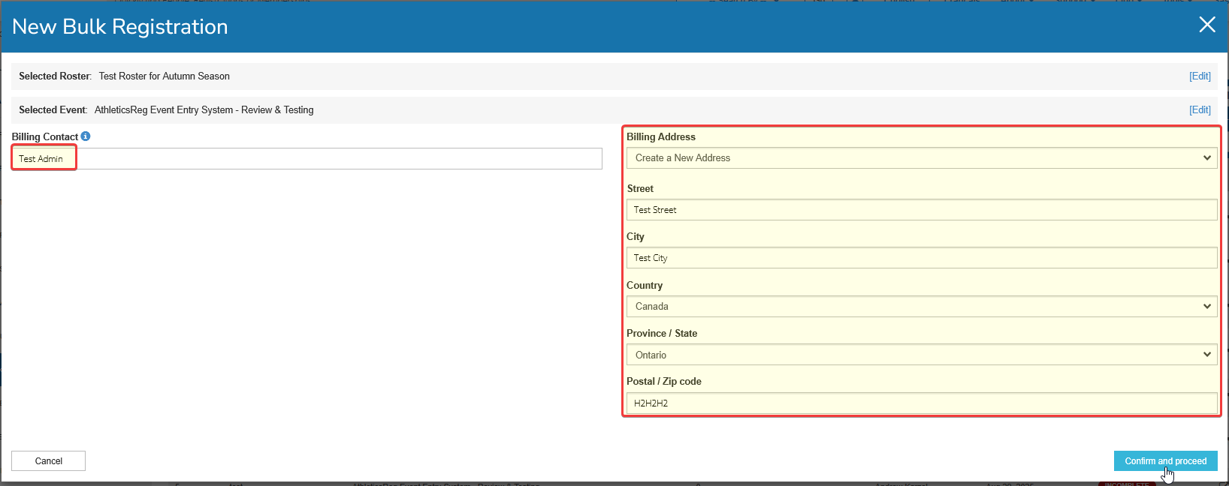Close the New Bulk Registration dialog
The height and width of the screenshot is (486, 1229).
click(x=1206, y=25)
